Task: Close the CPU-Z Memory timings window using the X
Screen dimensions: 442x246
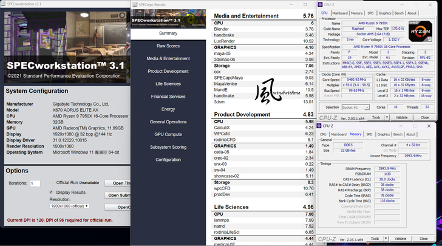Action: [429, 126]
